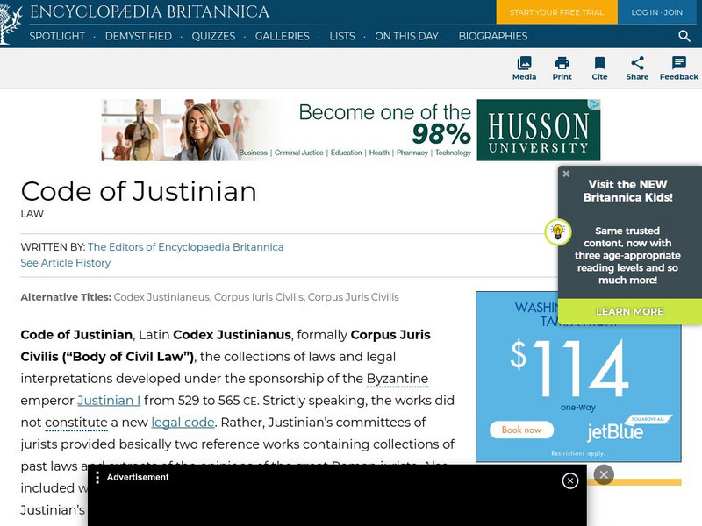Follow the legal code link
This screenshot has width=702, height=526.
pyautogui.click(x=183, y=423)
